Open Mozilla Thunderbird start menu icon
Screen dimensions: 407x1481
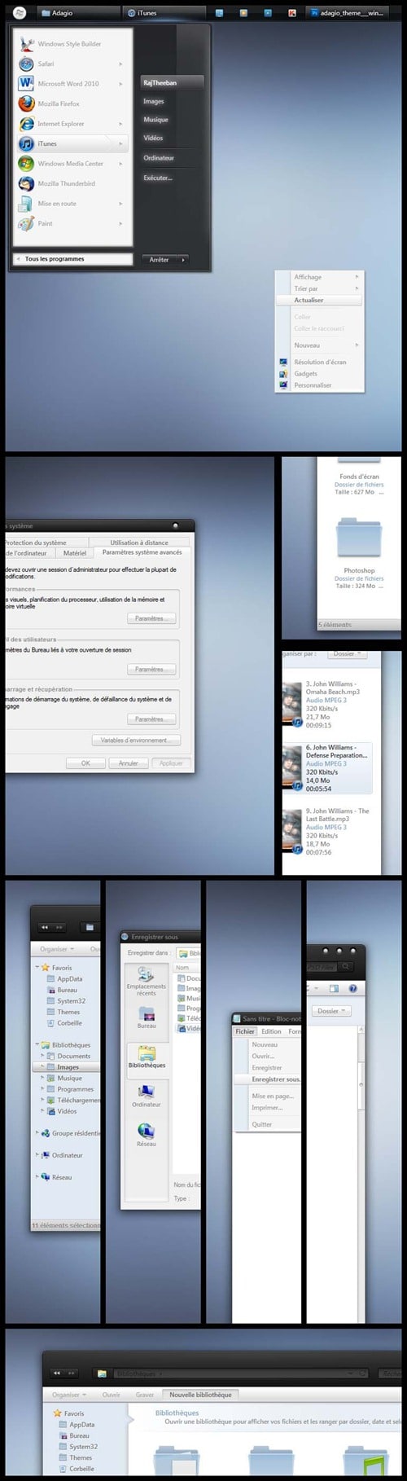click(x=26, y=183)
